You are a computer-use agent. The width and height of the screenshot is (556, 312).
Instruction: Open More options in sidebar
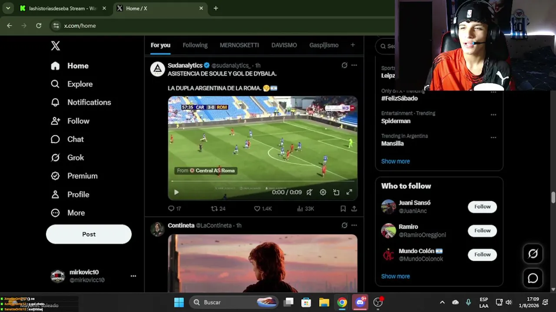tap(68, 213)
